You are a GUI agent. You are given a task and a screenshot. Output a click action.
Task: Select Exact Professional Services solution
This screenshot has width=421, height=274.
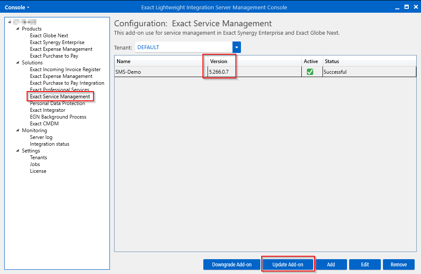click(60, 89)
